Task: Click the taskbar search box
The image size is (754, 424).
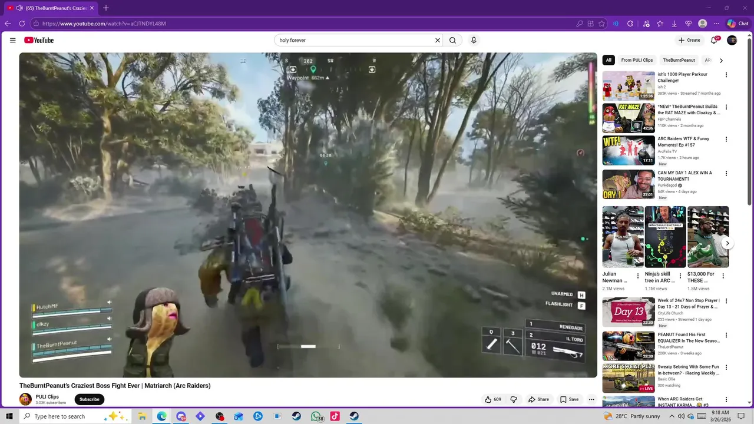Action: (x=75, y=416)
